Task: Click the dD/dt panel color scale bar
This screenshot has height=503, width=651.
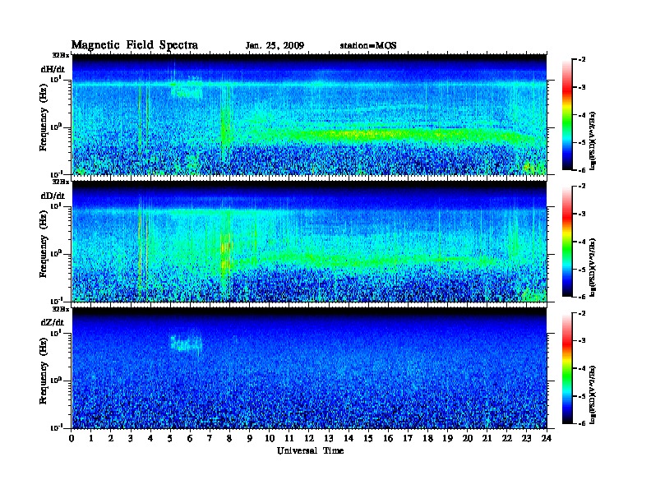Action: [567, 242]
